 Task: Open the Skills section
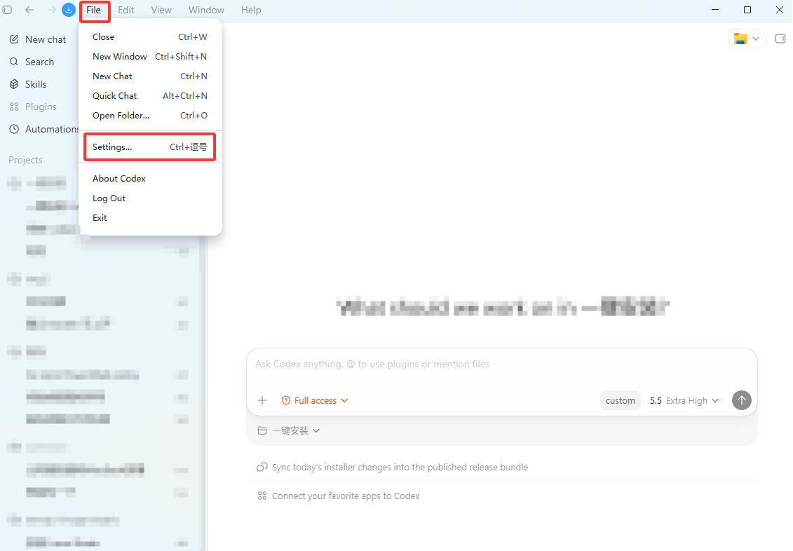[28, 84]
